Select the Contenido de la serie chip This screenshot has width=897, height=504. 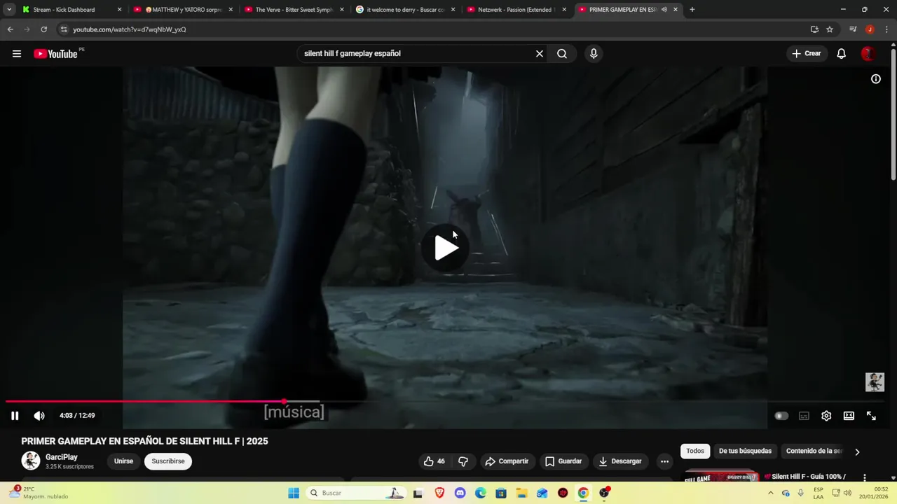814,451
